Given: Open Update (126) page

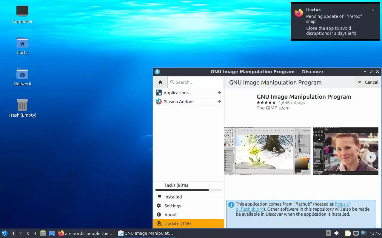Looking at the screenshot, I should point(188,224).
